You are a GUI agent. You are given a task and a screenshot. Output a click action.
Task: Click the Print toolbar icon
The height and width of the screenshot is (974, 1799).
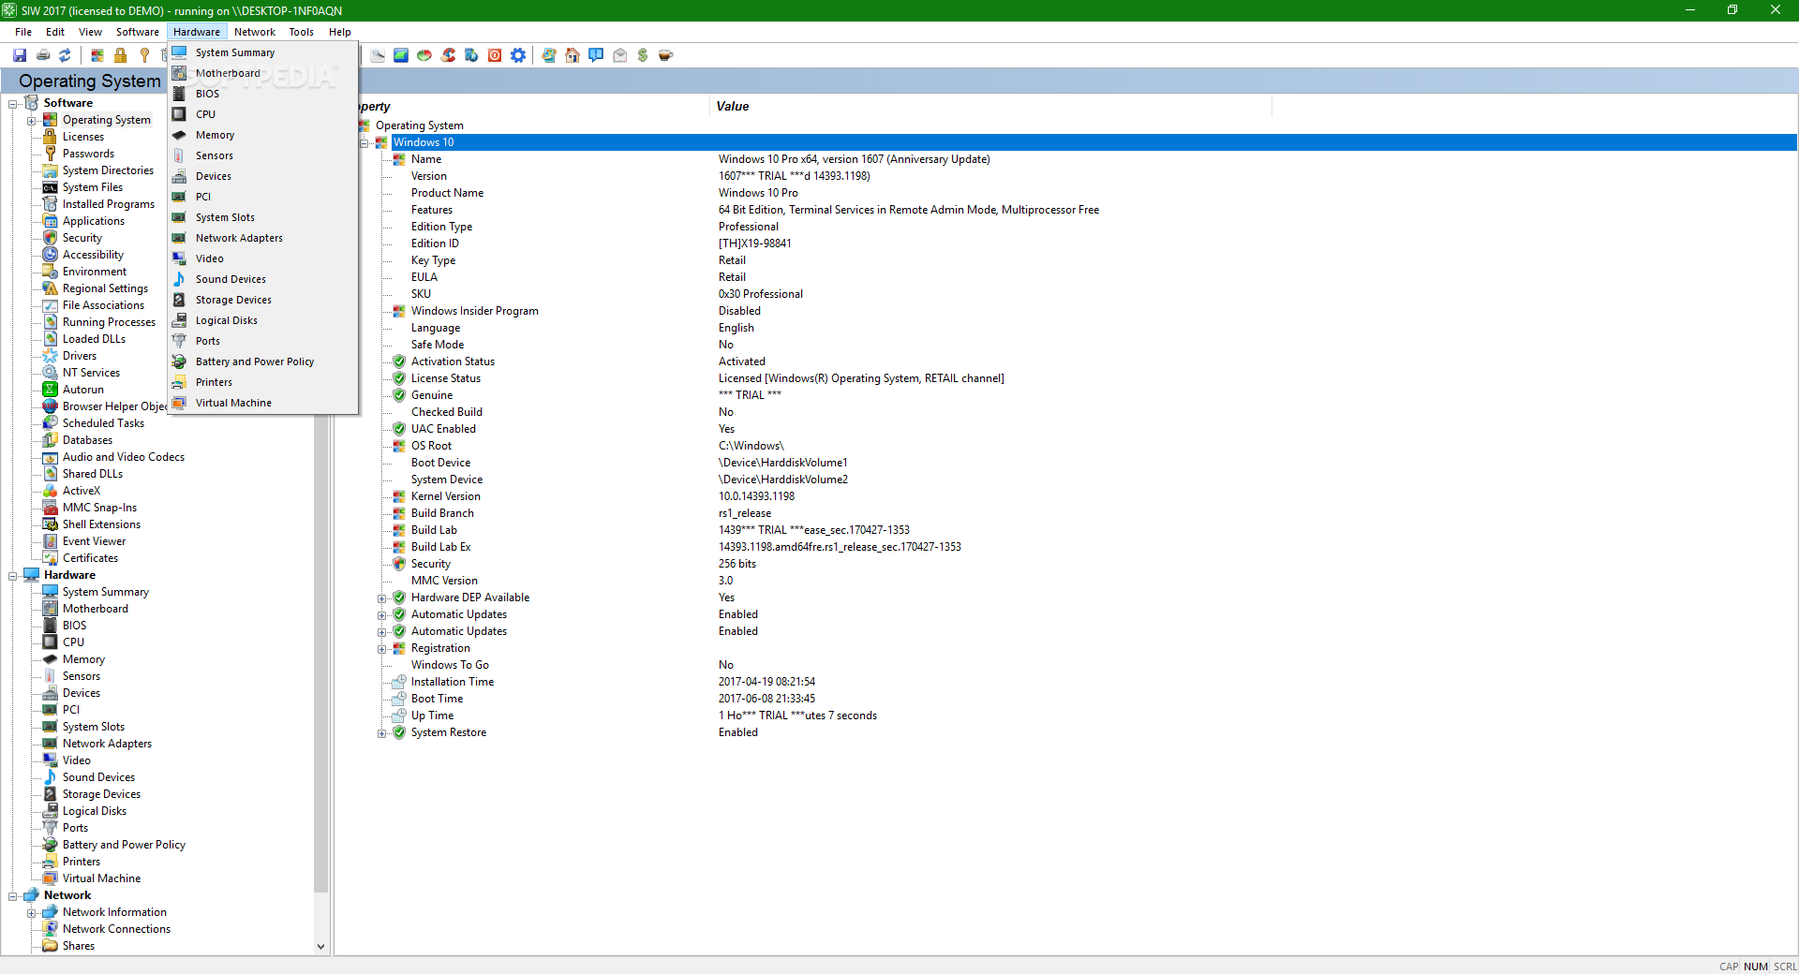click(43, 55)
